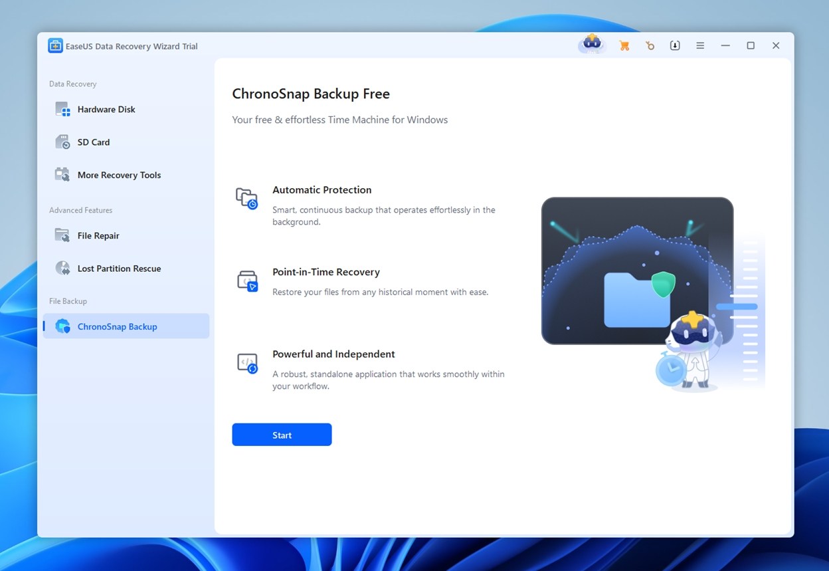Click the File Repair sidebar icon
Viewport: 829px width, 571px height.
[x=62, y=235]
